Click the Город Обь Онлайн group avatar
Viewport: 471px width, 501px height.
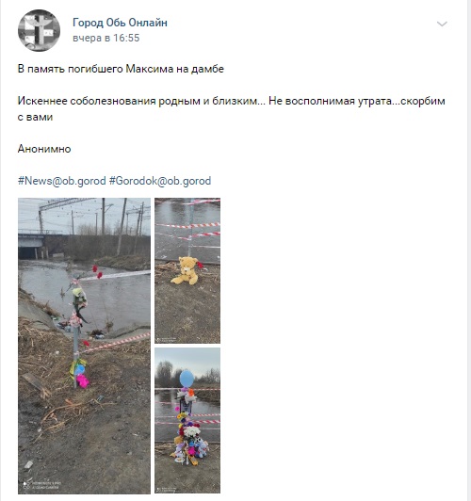coord(39,30)
